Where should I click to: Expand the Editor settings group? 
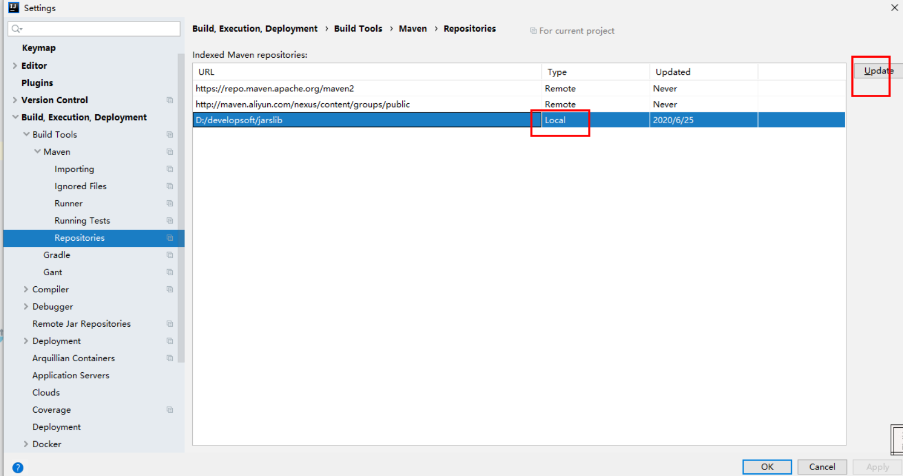click(15, 65)
